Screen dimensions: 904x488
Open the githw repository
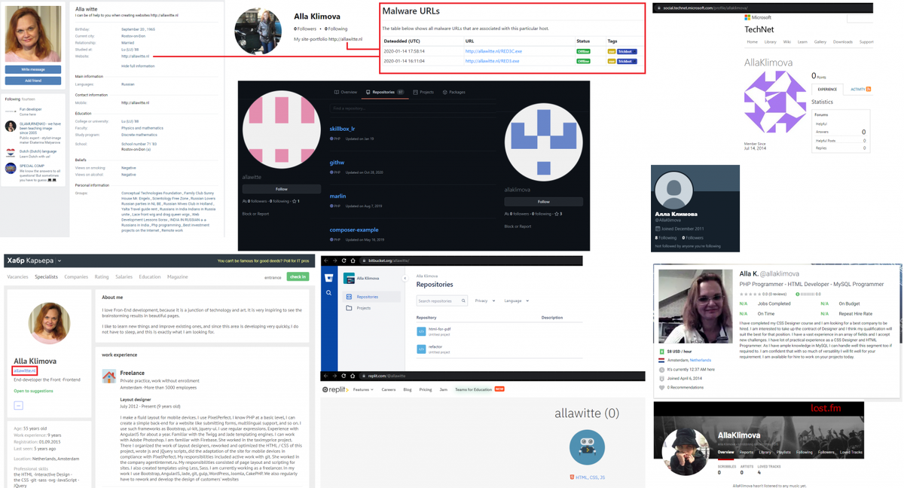[337, 162]
